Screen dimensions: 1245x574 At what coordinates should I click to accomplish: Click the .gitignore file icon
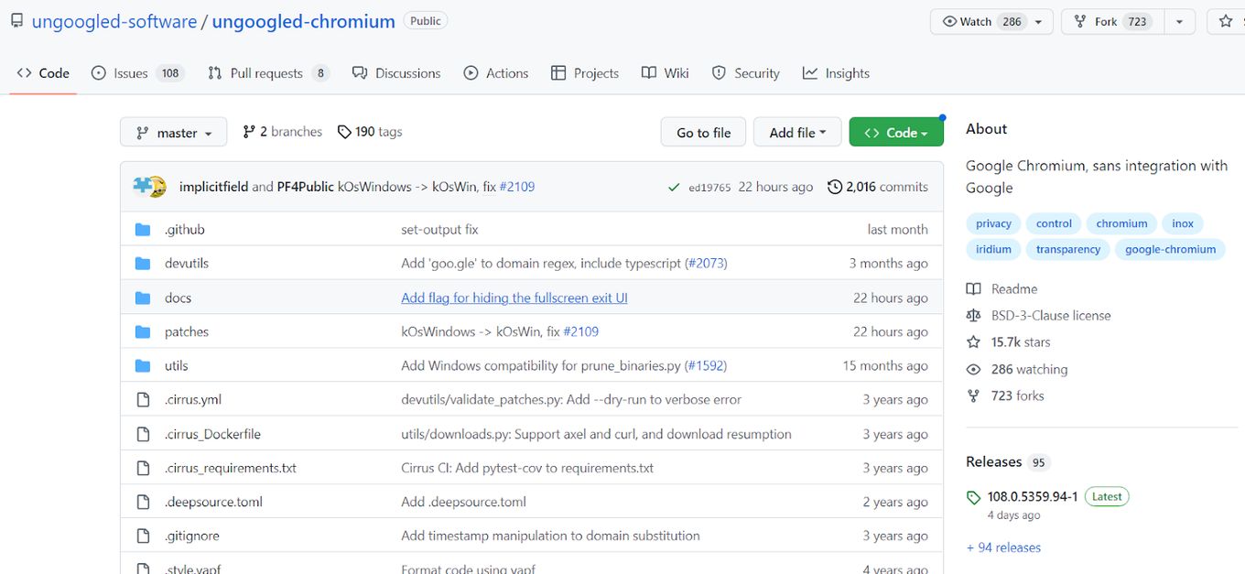click(x=143, y=536)
